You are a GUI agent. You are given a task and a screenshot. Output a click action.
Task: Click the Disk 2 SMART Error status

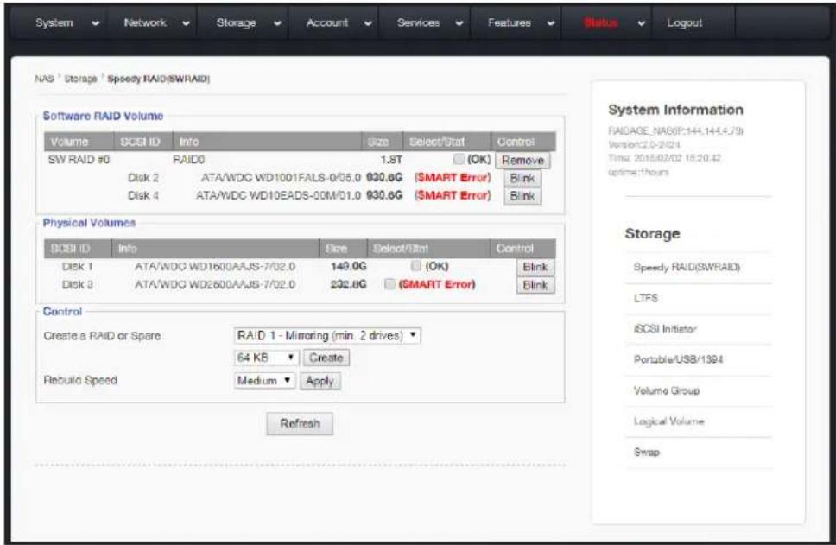453,178
